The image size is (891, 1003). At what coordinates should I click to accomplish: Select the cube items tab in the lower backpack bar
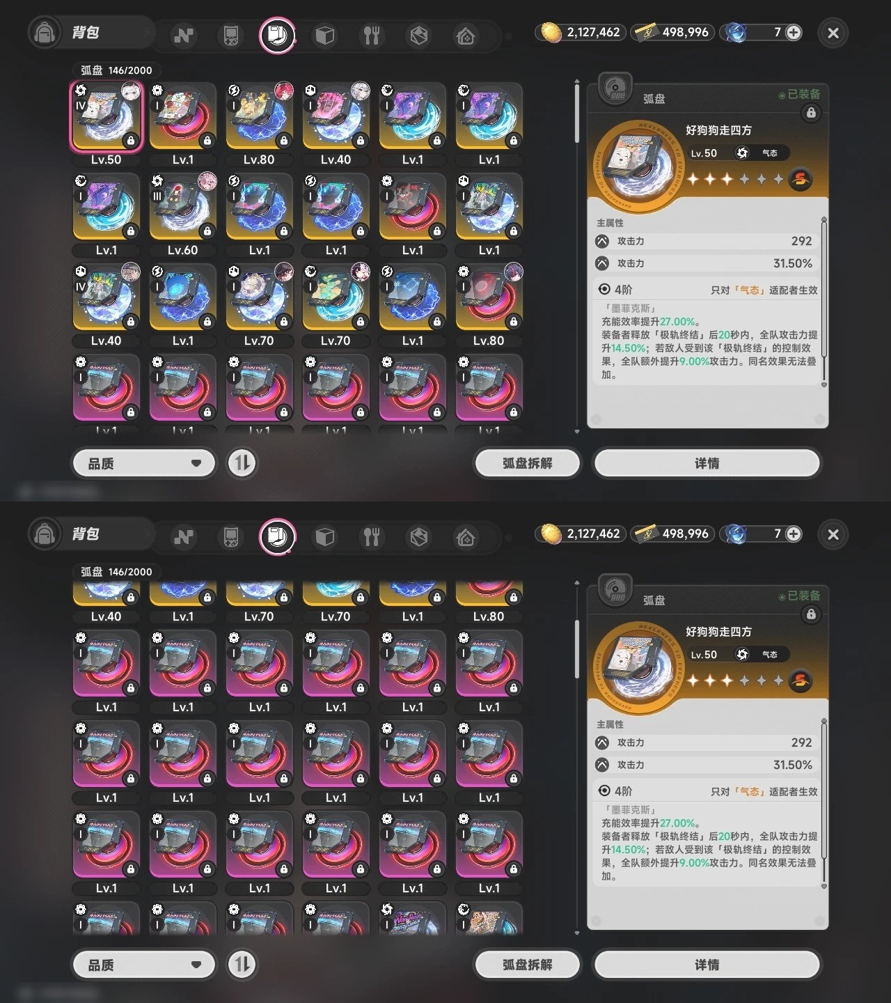[x=325, y=537]
